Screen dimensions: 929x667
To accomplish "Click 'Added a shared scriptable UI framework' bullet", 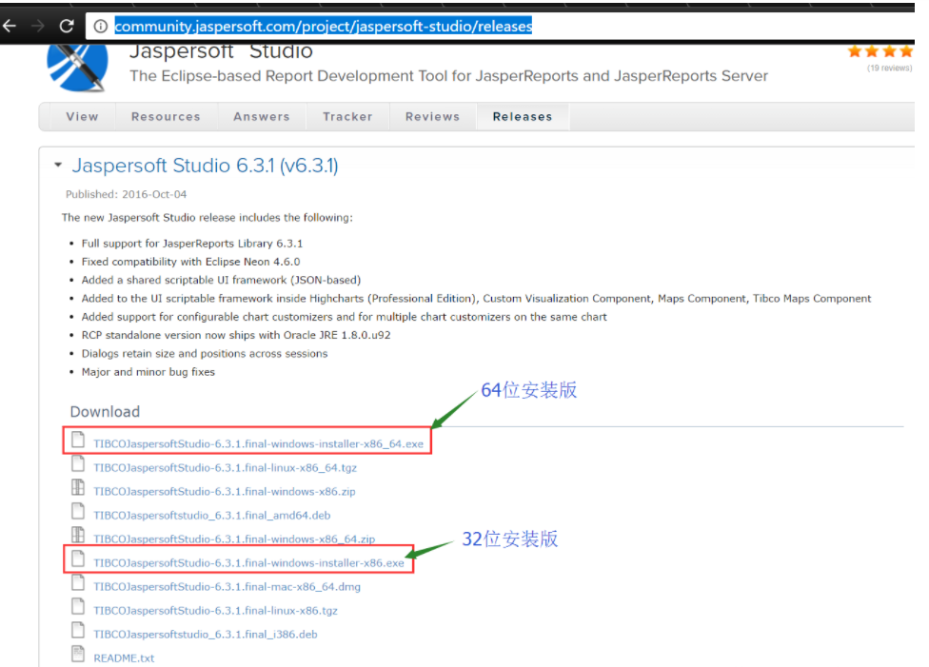I will 221,280.
